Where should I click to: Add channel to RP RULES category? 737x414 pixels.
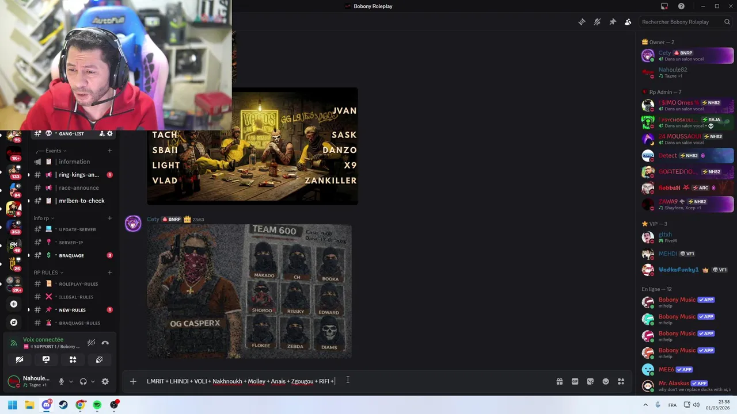[x=109, y=273]
